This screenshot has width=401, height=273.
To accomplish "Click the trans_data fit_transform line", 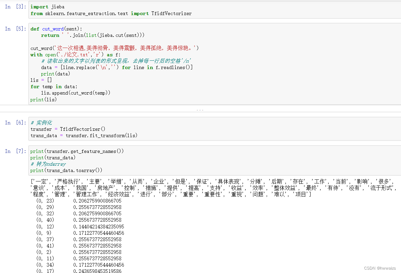I will click(x=84, y=135).
